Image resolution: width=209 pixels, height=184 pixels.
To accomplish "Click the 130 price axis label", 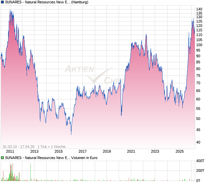I will [199, 17].
